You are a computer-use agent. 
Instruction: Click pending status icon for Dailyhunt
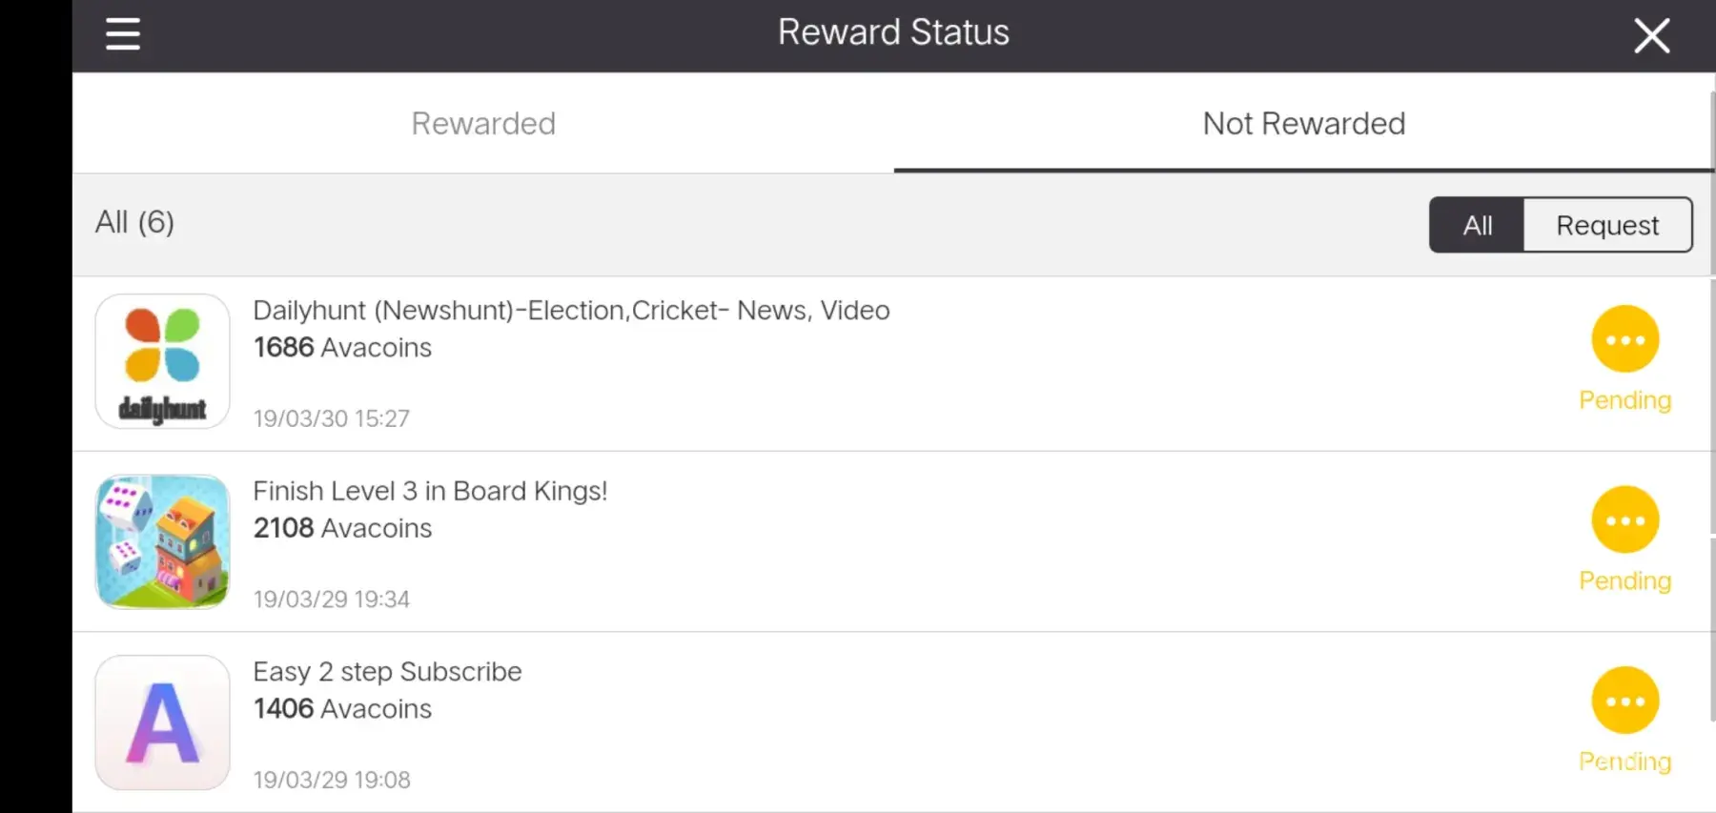(1624, 339)
